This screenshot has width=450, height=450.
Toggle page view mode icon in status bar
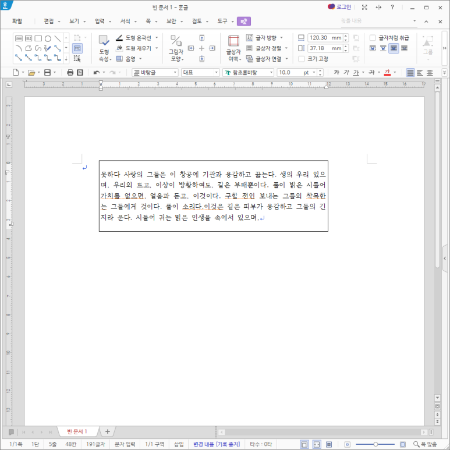304,444
